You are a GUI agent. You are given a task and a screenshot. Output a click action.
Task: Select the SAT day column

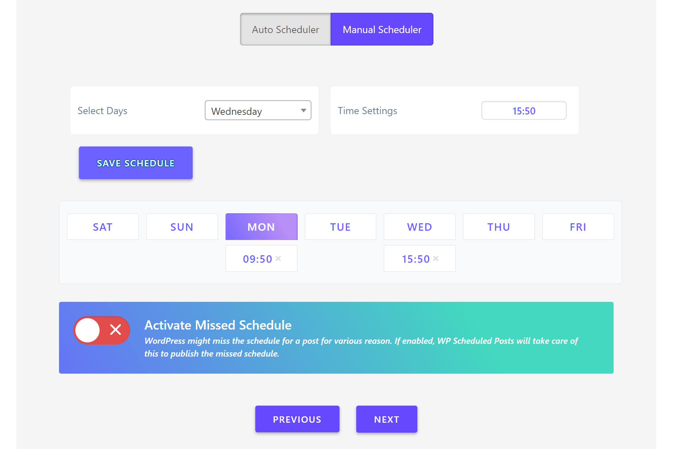click(x=103, y=227)
